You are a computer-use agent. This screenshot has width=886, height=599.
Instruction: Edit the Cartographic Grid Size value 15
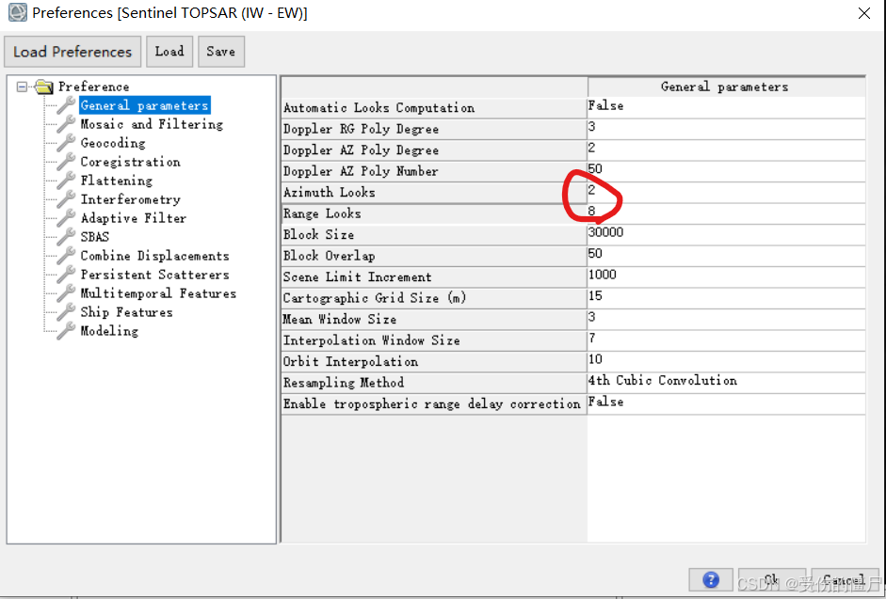tap(726, 297)
